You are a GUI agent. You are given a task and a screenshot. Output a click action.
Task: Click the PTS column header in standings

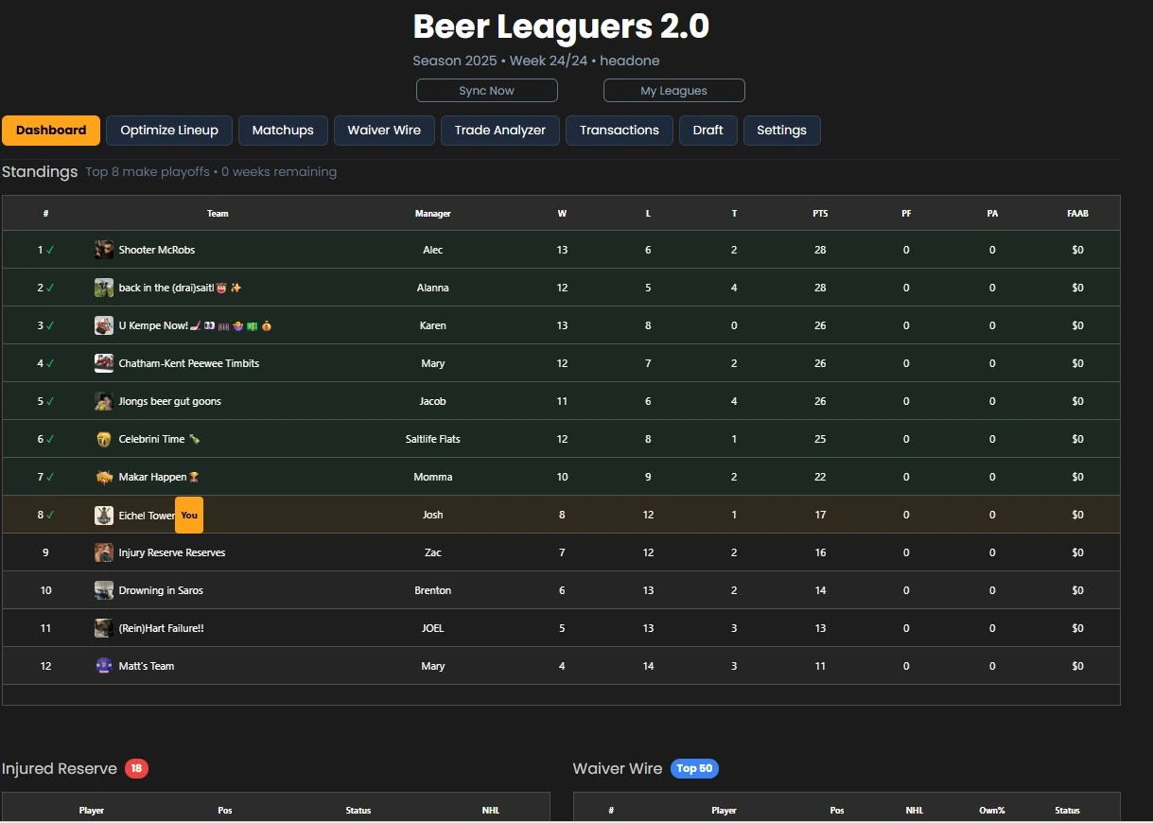click(x=820, y=214)
